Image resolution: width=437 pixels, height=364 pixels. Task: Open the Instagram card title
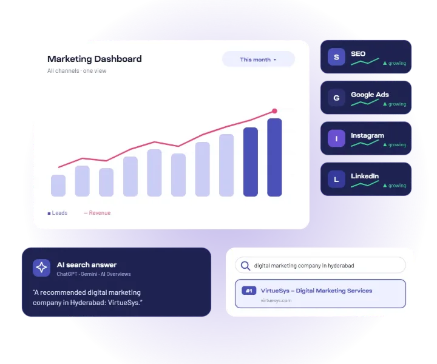tap(367, 136)
